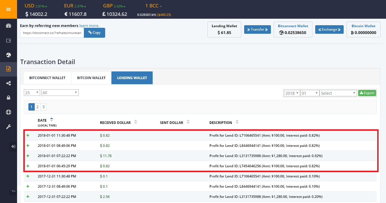
Task: Open the All filter dropdown
Action: click(60, 93)
